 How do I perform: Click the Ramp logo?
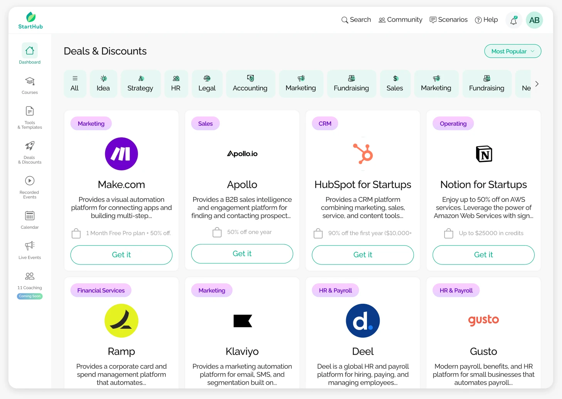pyautogui.click(x=121, y=321)
